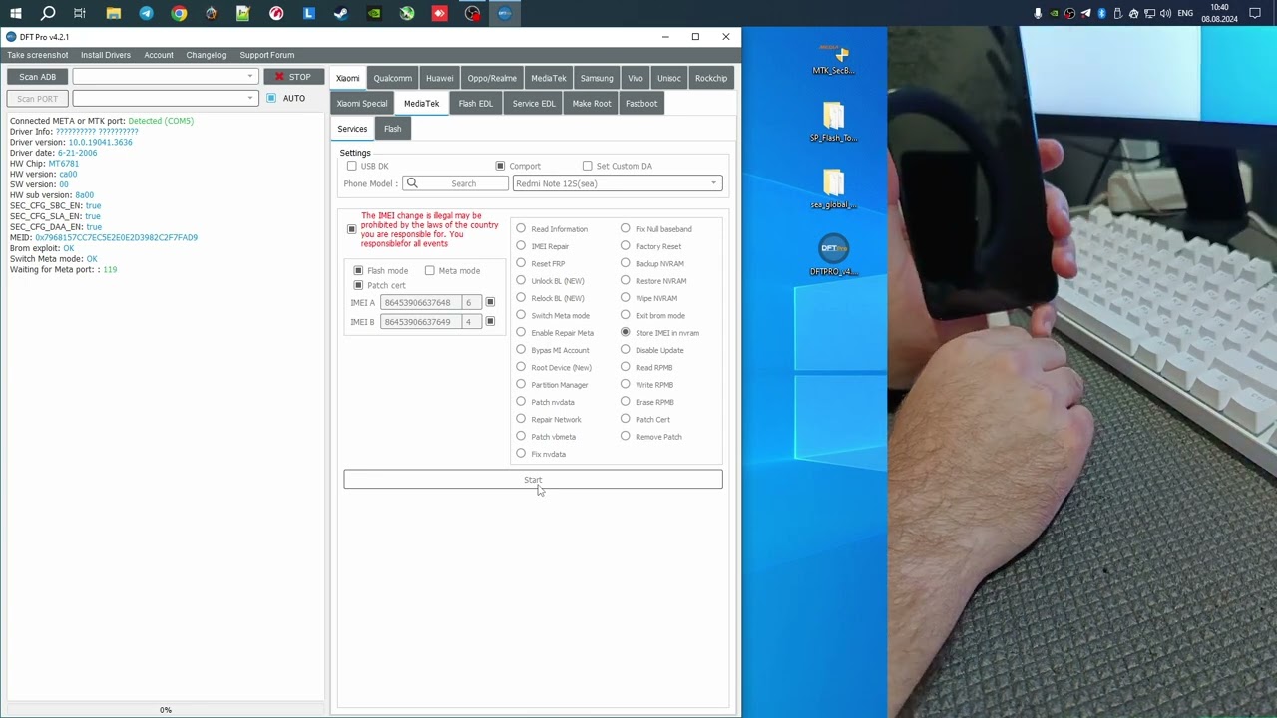Screen dimensions: 1277x718
Task: Open the Windows Start menu
Action: coord(16,13)
